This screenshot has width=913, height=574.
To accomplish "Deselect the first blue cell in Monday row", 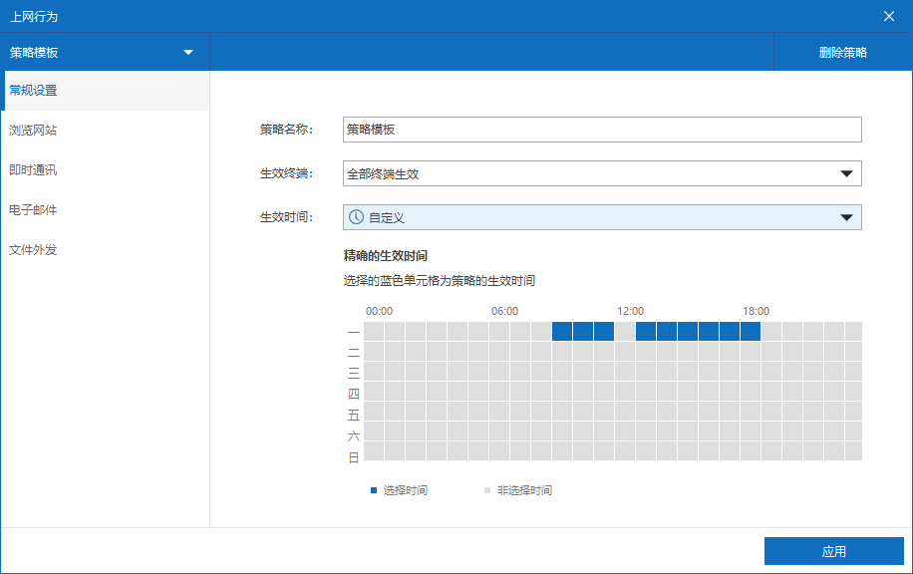I will pyautogui.click(x=562, y=332).
